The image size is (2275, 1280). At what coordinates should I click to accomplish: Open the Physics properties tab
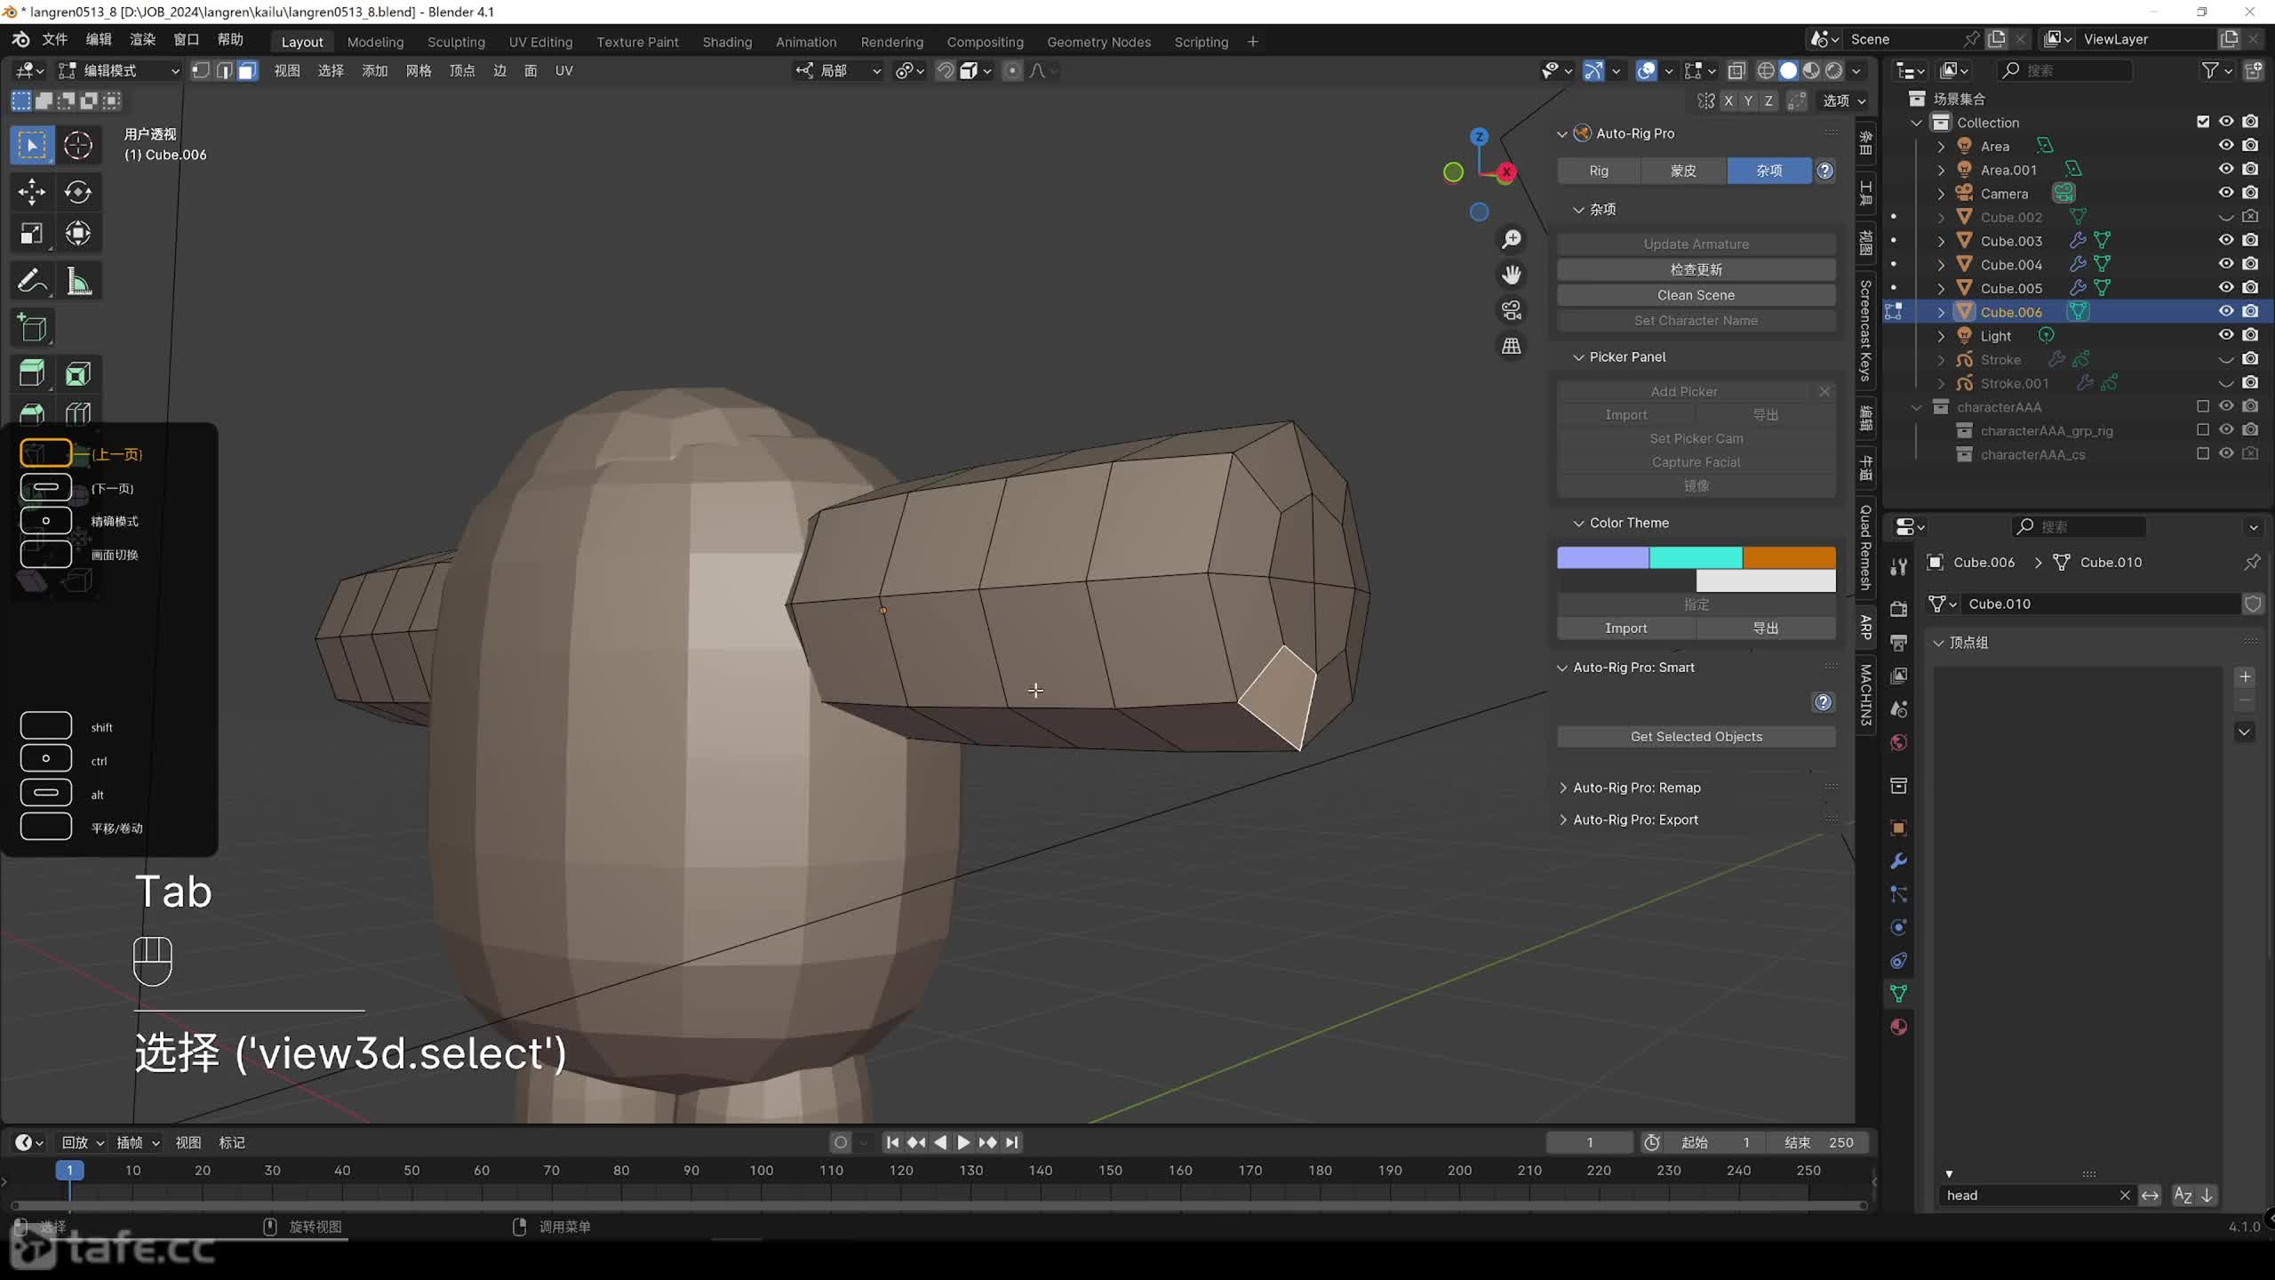(1899, 927)
